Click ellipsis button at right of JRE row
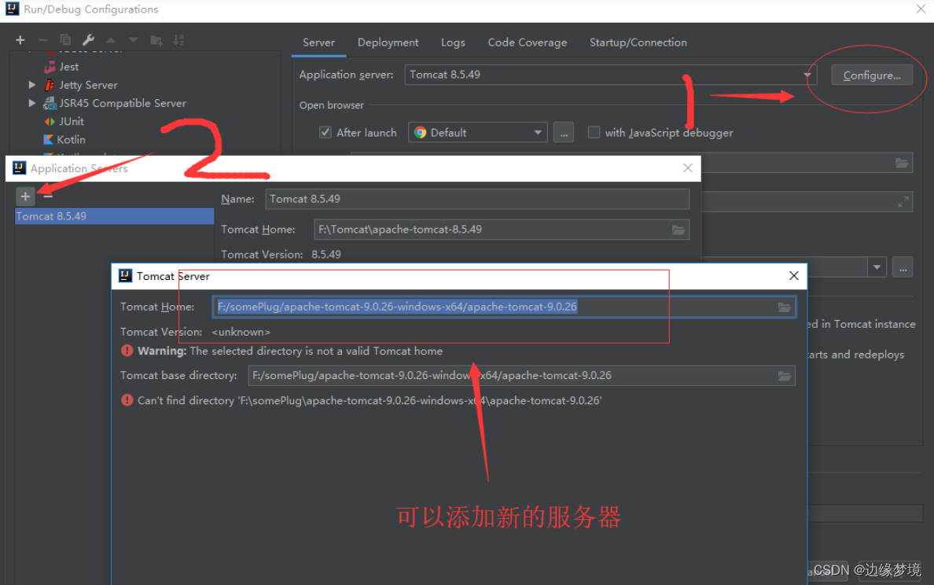 point(903,267)
